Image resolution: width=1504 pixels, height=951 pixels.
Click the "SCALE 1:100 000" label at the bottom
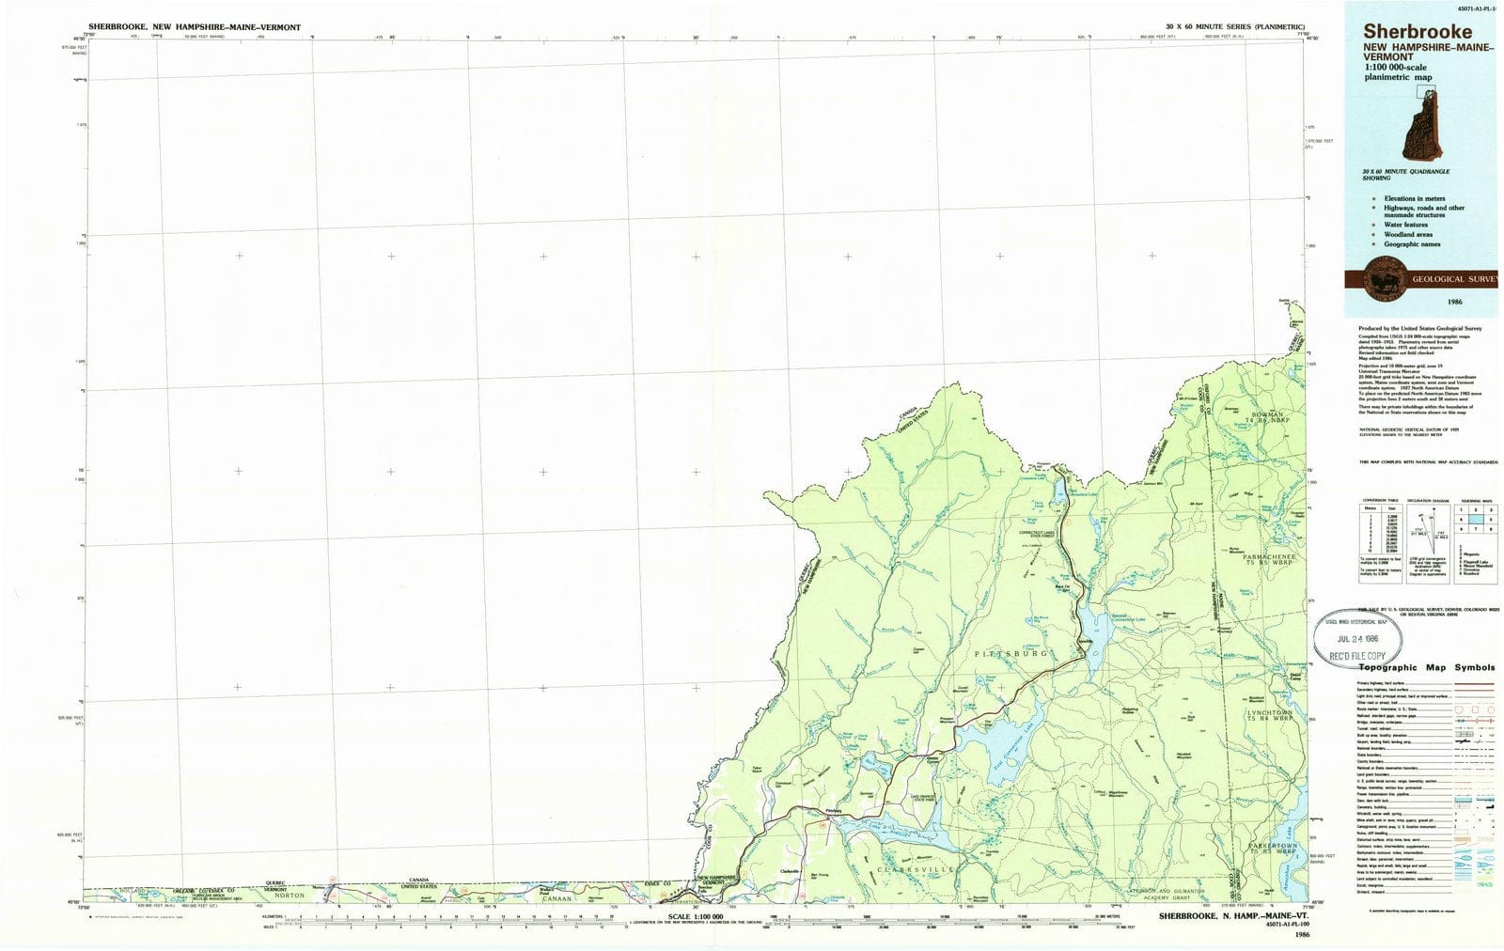(696, 915)
